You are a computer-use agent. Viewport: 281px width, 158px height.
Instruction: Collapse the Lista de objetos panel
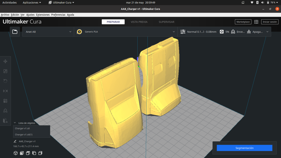point(15,123)
